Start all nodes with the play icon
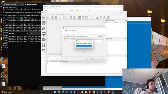Screen dimensions: 168x94 point(64,17)
